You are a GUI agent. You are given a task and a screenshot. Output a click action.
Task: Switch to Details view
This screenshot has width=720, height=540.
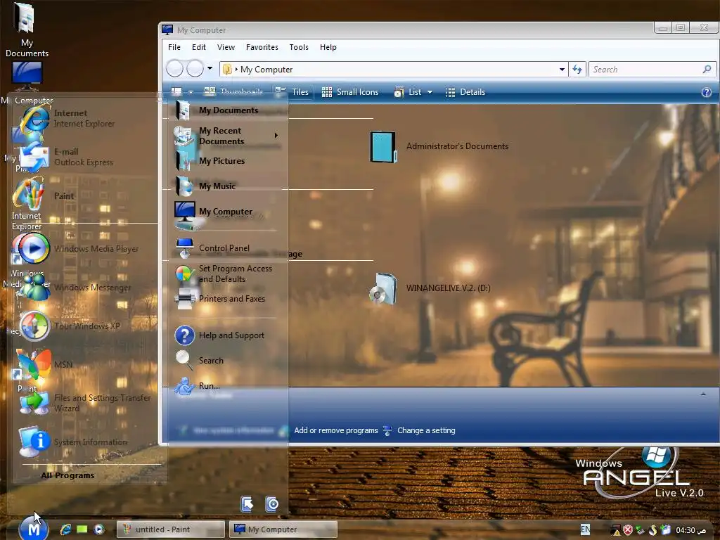coord(465,92)
